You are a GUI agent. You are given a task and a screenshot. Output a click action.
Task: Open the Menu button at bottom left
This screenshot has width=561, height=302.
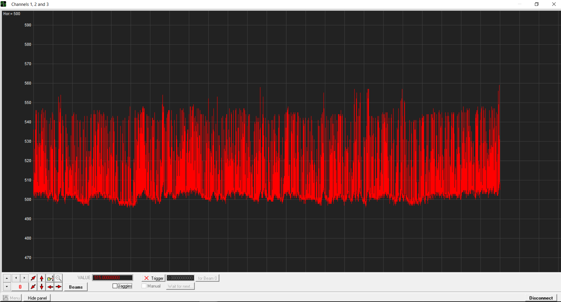point(12,298)
